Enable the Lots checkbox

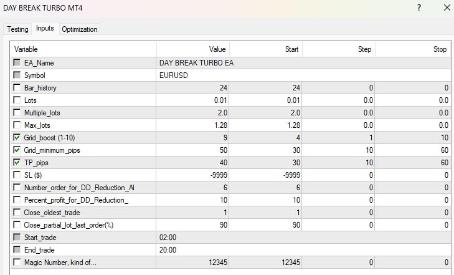[17, 100]
